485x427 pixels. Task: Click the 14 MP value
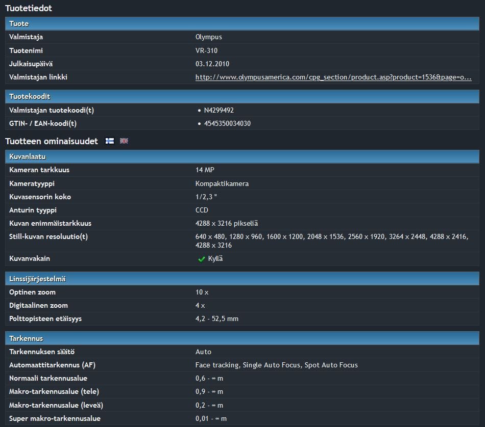pos(205,170)
